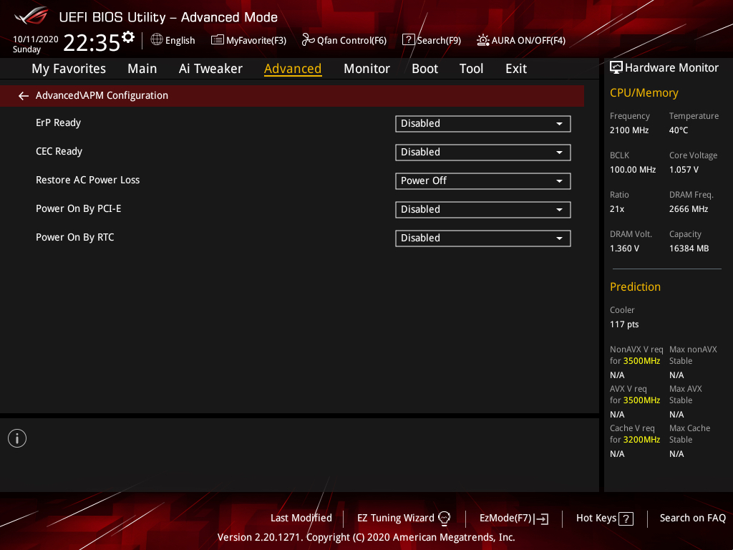Click the Power On By RTC label
Viewport: 733px width, 550px height.
pyautogui.click(x=74, y=238)
